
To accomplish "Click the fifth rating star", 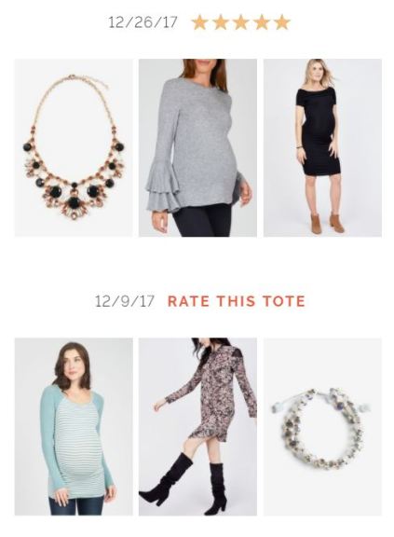I will pyautogui.click(x=282, y=22).
